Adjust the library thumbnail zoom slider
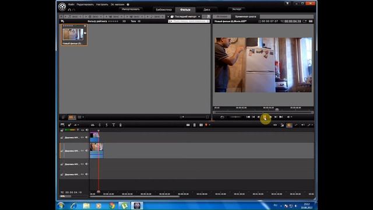 tap(194, 117)
